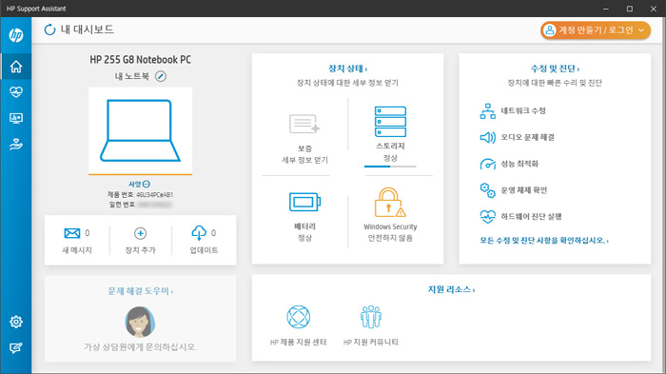Viewport: 666px width, 374px height.
Task: Click the laptop device image
Action: 140,130
